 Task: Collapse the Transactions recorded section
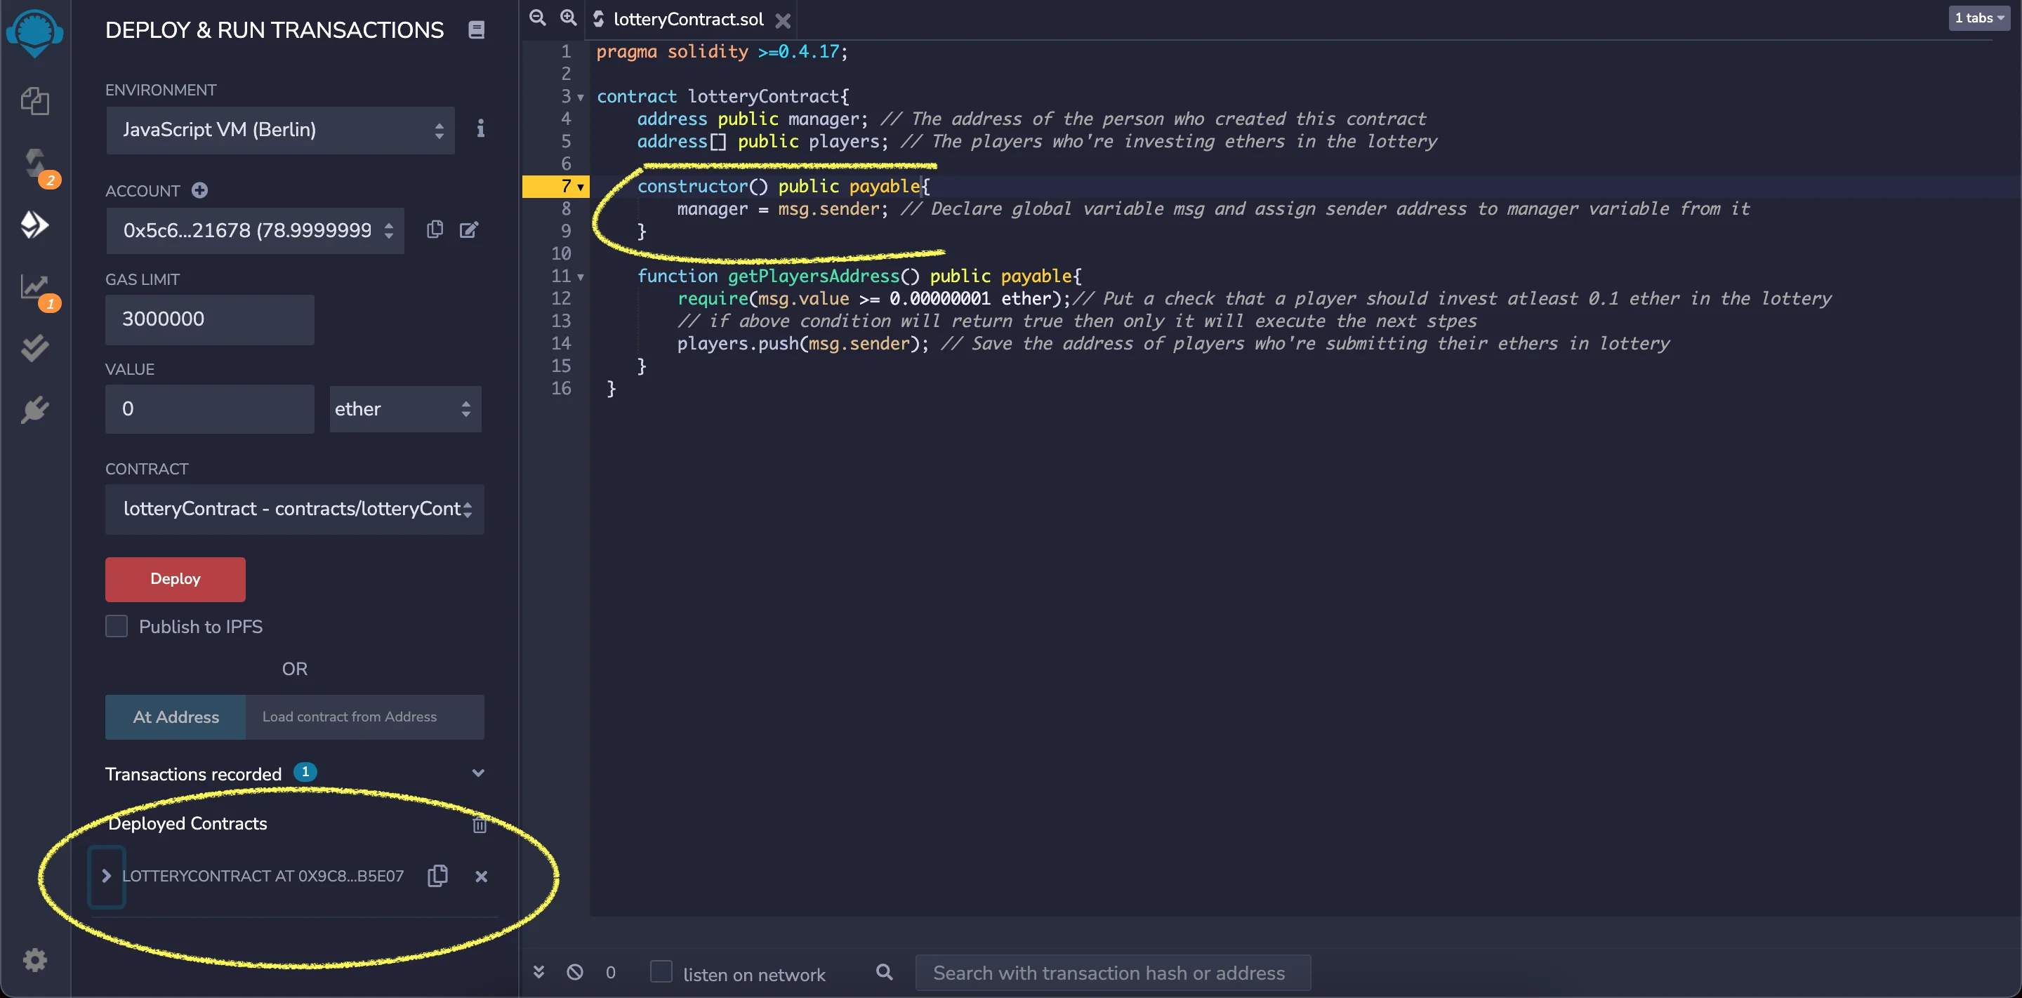click(478, 773)
